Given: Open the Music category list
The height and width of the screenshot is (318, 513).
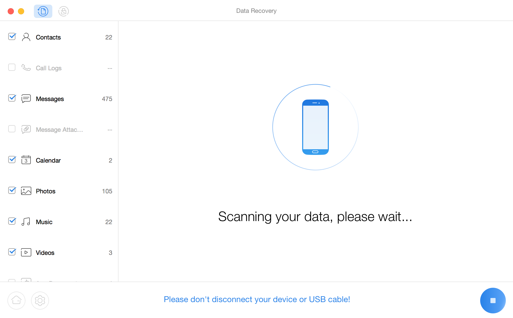Looking at the screenshot, I should 44,222.
